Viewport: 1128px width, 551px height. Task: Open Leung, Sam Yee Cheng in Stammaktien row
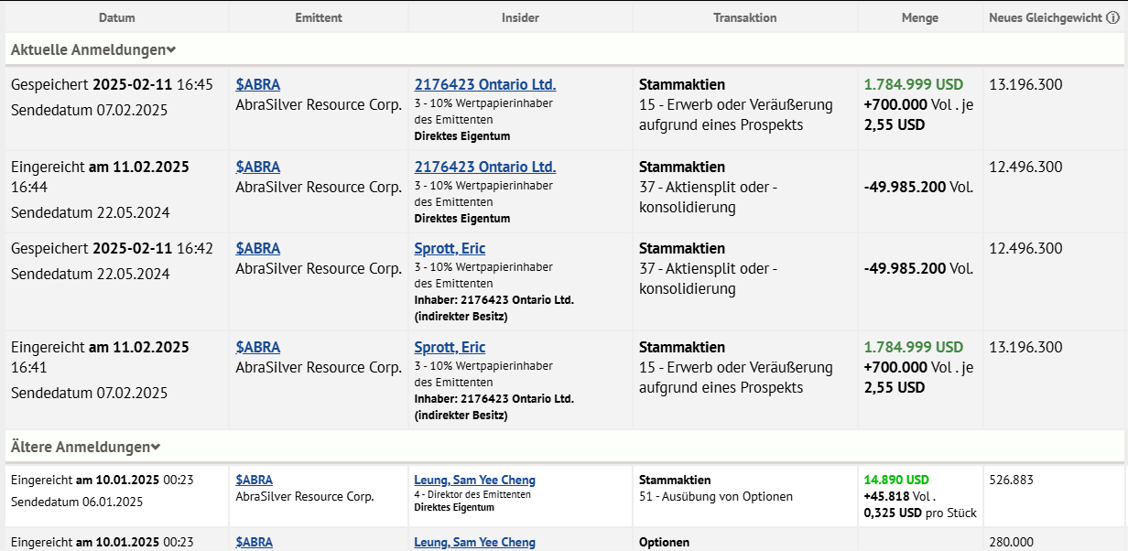pyautogui.click(x=474, y=480)
